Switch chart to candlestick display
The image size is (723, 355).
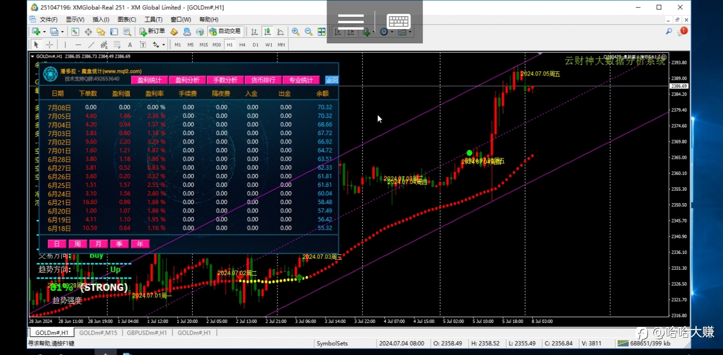267,32
